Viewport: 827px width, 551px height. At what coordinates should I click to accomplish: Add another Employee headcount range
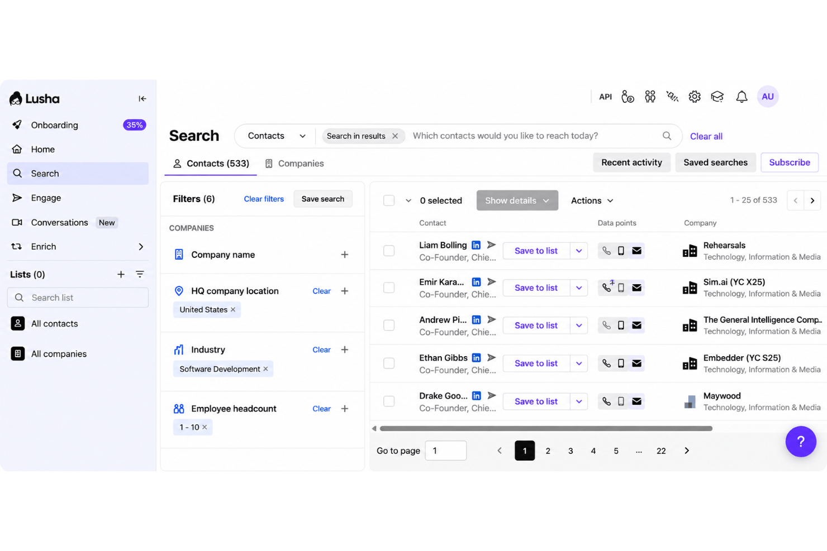tap(345, 409)
